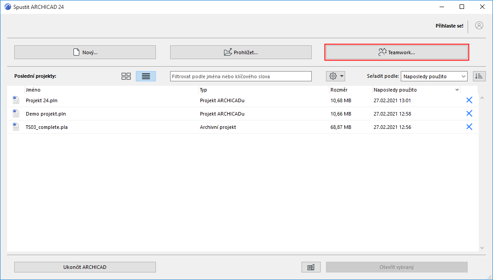Click the 10,68 MB size cell
493x280 pixels.
coord(341,100)
